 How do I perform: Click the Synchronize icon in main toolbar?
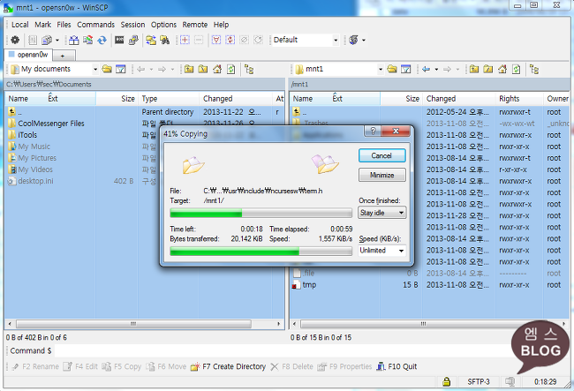tap(87, 40)
